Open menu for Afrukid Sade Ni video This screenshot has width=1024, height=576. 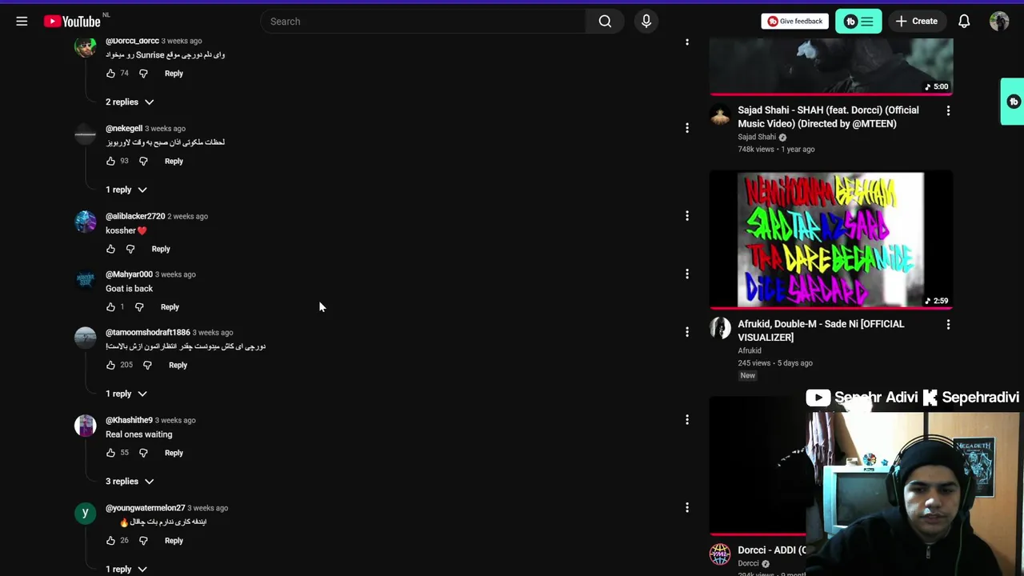point(948,325)
